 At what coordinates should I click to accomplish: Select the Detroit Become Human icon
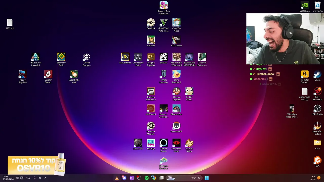coord(164,145)
